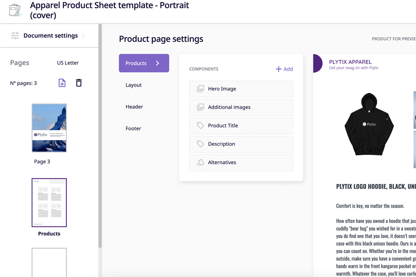416x277 pixels.
Task: Click the chevron on the Products tab
Action: (x=158, y=63)
